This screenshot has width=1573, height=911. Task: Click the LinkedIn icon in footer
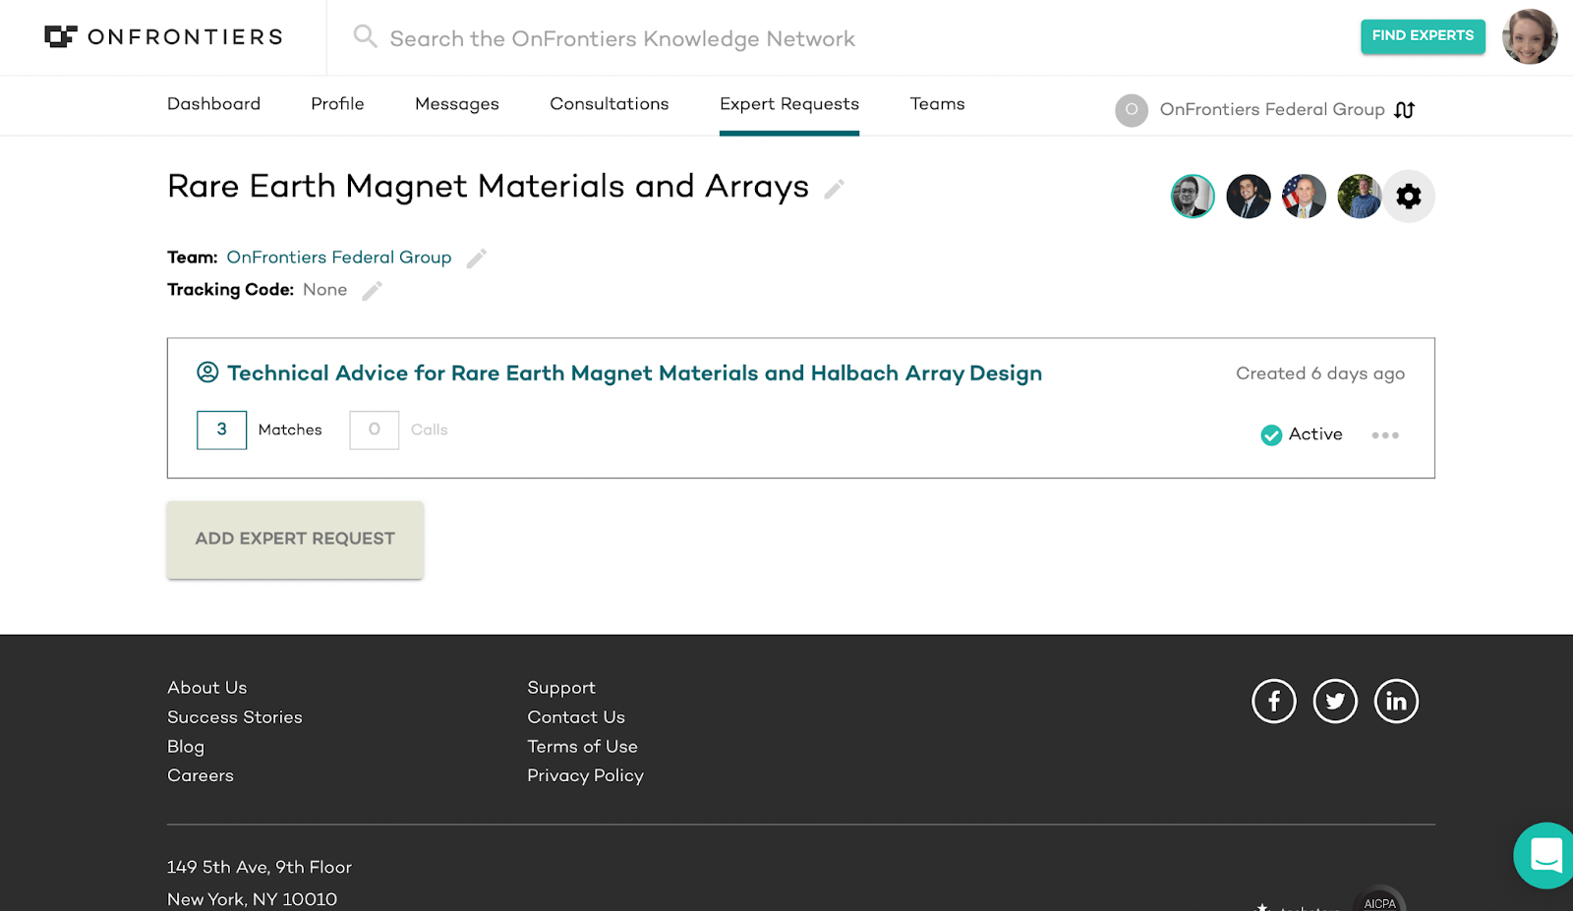(1396, 702)
